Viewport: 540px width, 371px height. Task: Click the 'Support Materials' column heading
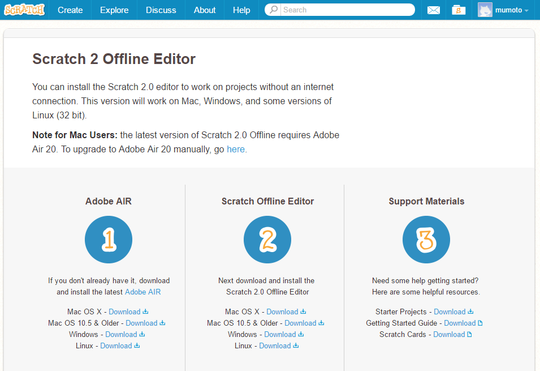tap(426, 201)
